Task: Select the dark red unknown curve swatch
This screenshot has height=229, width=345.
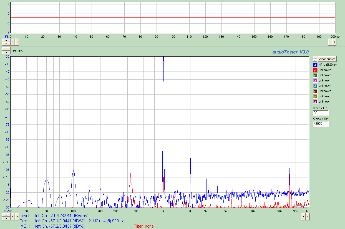Action: (x=315, y=91)
